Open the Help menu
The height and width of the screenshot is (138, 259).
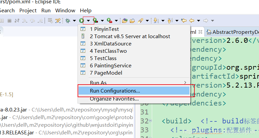pyautogui.click(x=86, y=11)
